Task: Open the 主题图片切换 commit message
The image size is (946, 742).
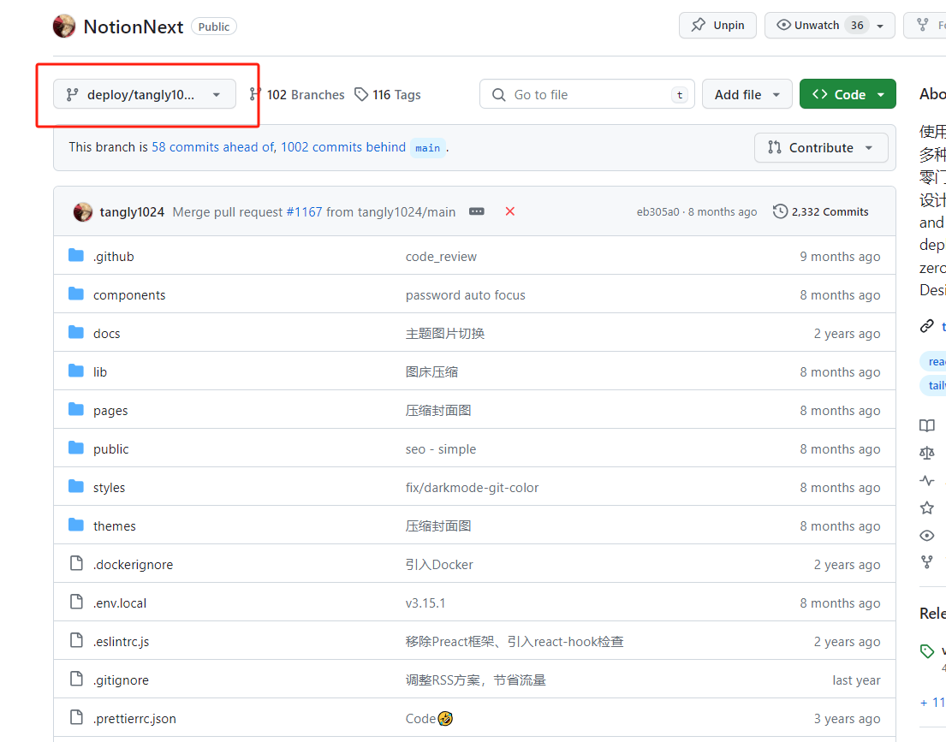Action: (x=445, y=334)
